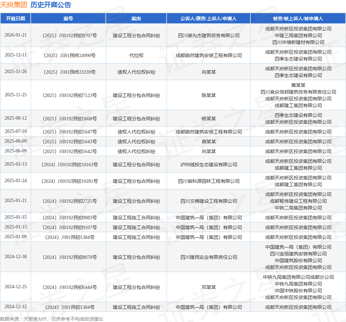Image resolution: width=346 pixels, height=322 pixels.
Task: Click plaintiff 泸州城投生态建设有限公司
Action: (209, 165)
